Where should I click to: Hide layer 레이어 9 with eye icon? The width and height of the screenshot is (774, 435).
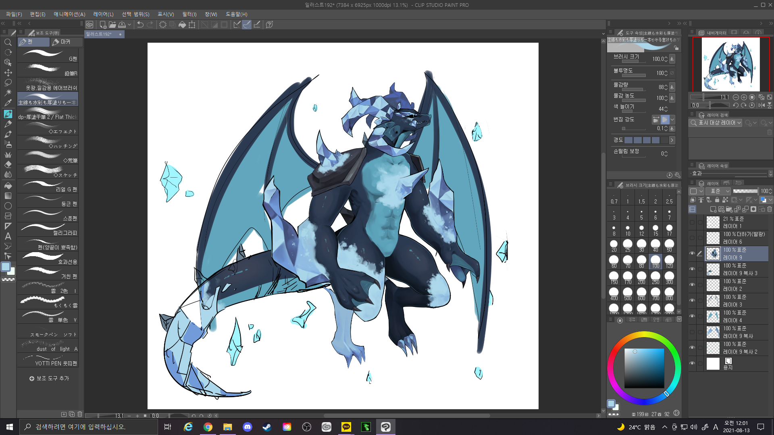click(692, 253)
